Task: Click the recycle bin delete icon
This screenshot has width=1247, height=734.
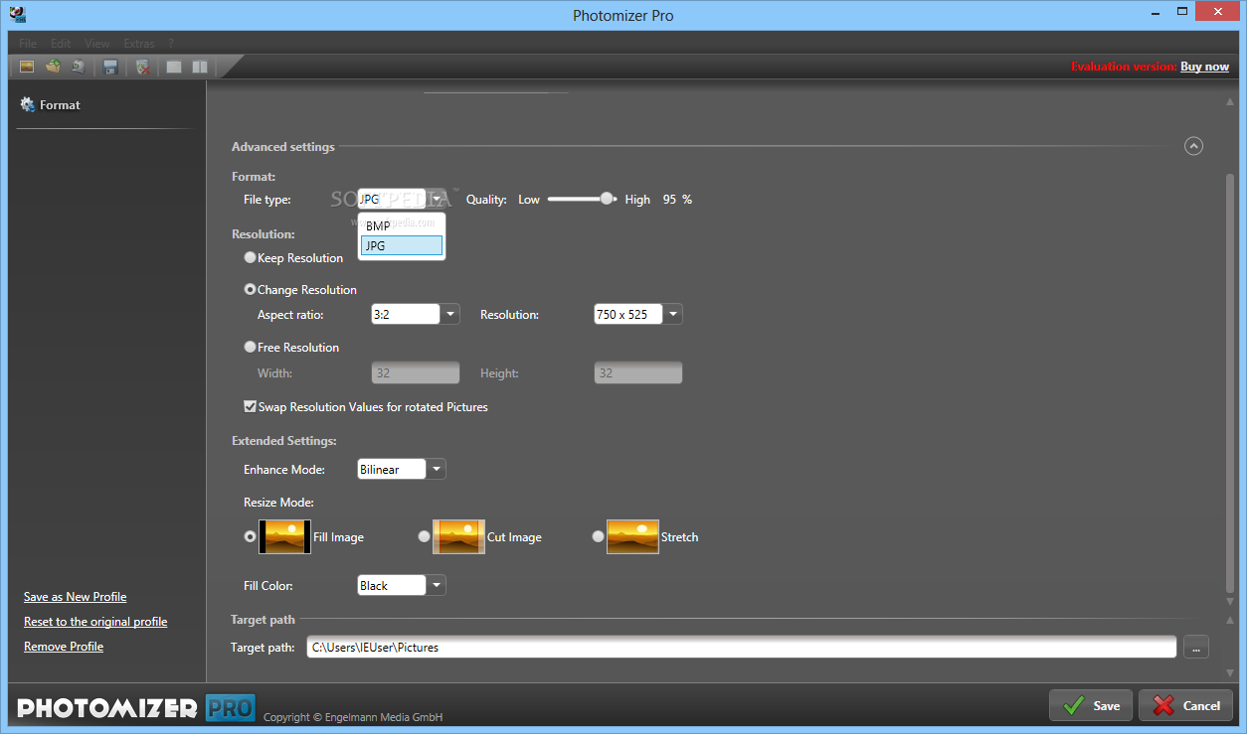Action: 142,67
